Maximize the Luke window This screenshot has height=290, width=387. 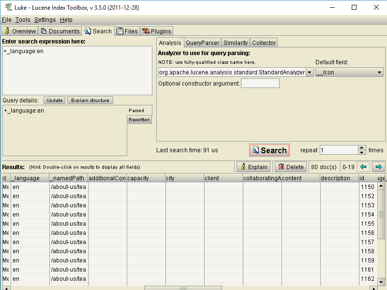click(354, 7)
